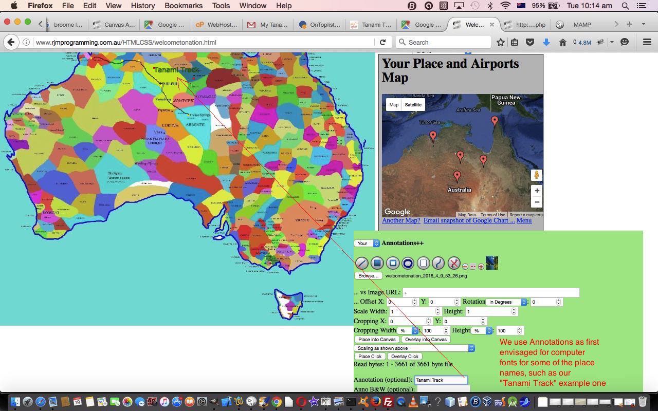Select the hollow rectangle outline tool

pos(393,264)
